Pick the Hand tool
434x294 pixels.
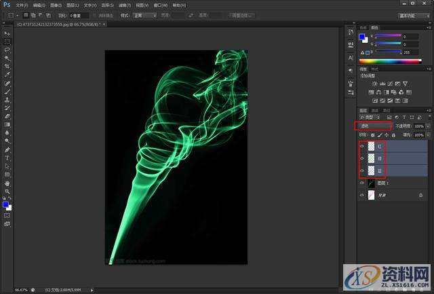pos(7,183)
